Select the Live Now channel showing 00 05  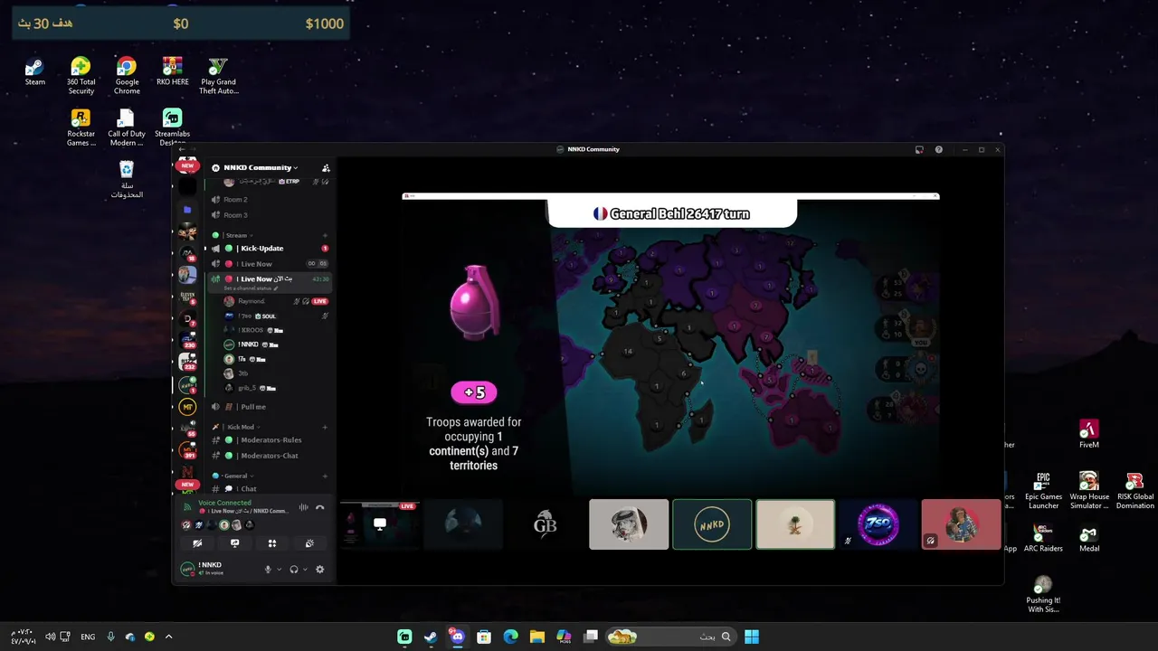click(269, 264)
